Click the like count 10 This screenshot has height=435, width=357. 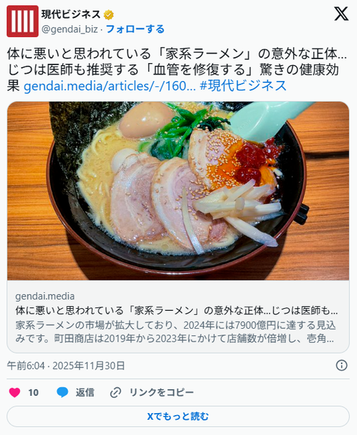[34, 392]
